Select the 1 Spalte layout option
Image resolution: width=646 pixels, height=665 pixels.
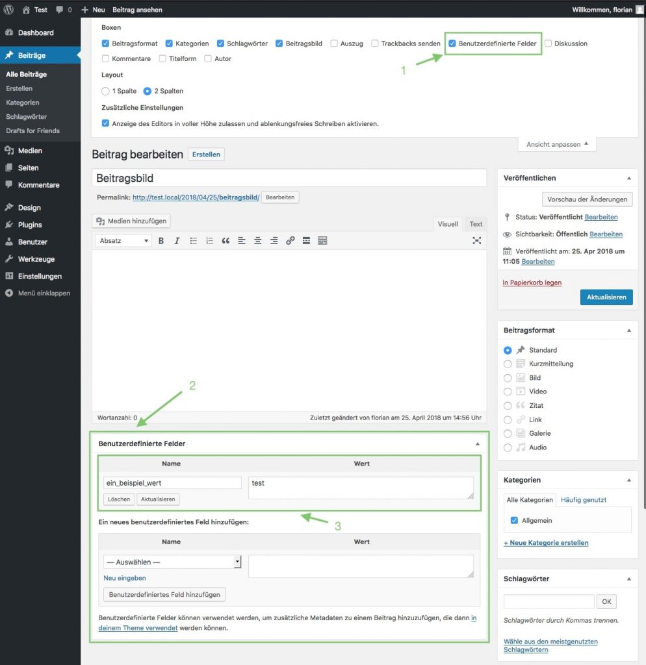pos(105,91)
